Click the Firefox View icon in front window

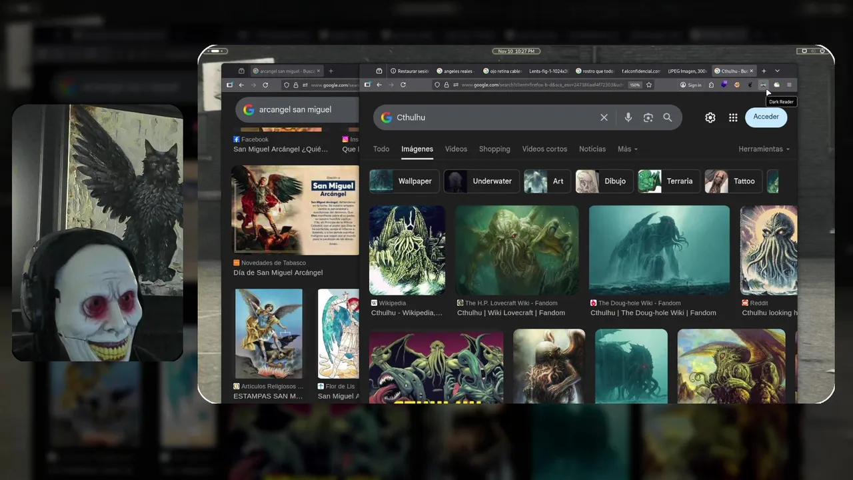(x=379, y=71)
